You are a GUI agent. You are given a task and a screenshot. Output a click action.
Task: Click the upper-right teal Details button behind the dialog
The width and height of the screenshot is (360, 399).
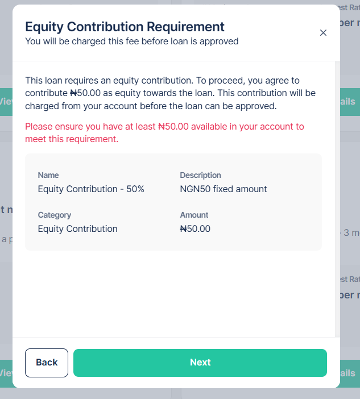[349, 102]
